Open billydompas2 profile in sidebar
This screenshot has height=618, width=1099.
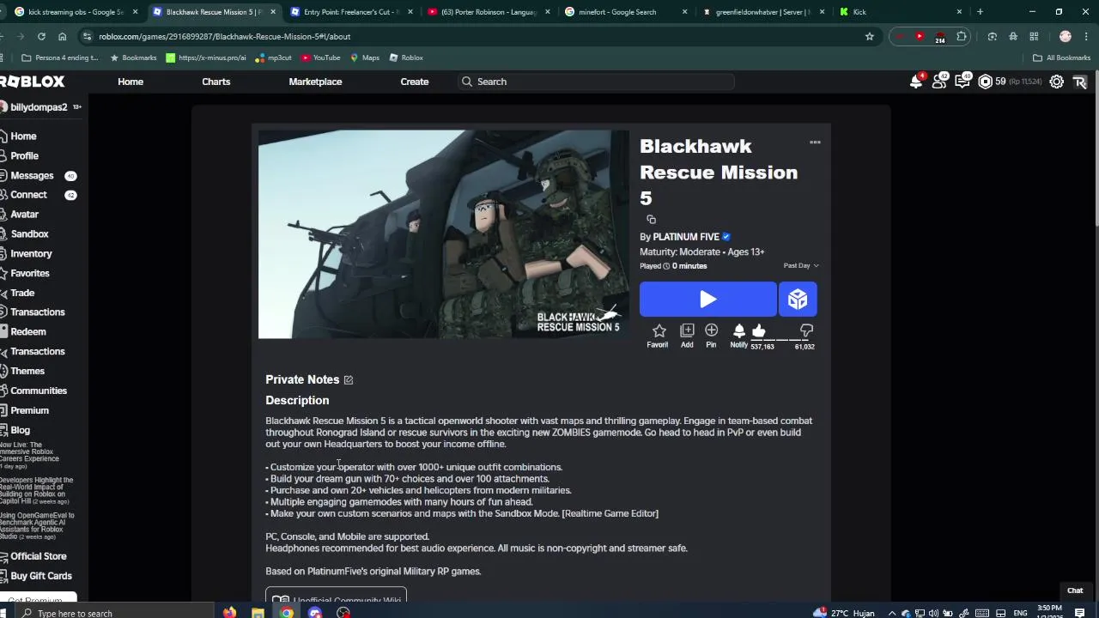(x=39, y=107)
